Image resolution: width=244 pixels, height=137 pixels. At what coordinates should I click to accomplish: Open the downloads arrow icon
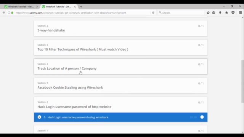[x=220, y=13]
